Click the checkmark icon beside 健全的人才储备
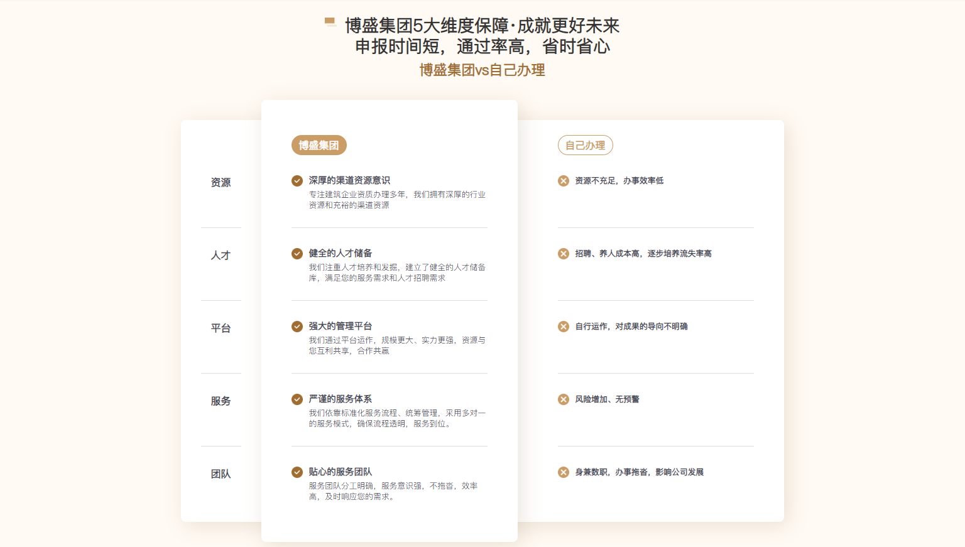Viewport: 965px width, 547px height. point(297,254)
